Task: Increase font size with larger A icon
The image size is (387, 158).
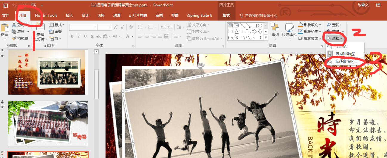Action: pyautogui.click(x=116, y=27)
